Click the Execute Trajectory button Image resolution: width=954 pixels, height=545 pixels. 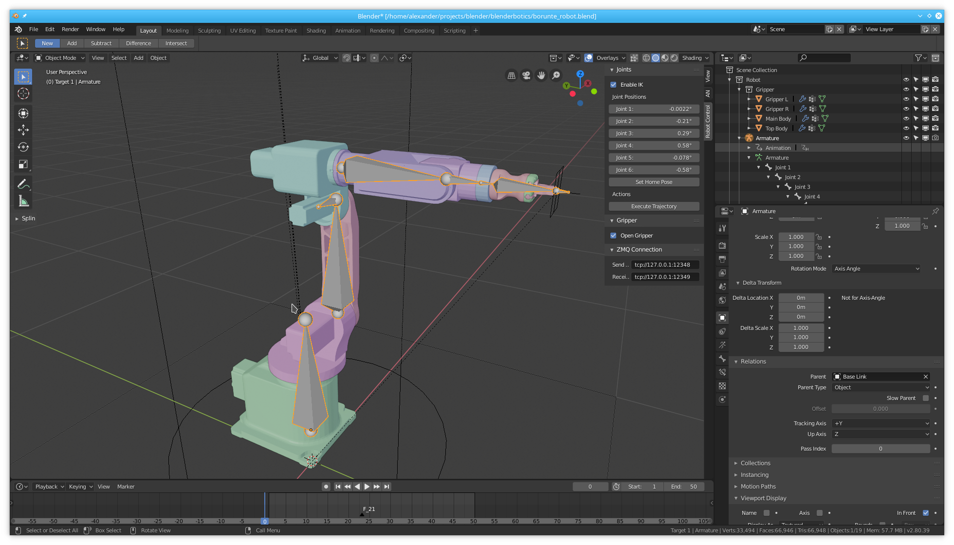tap(654, 206)
